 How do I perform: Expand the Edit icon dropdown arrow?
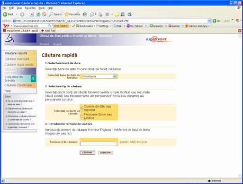coord(112,14)
